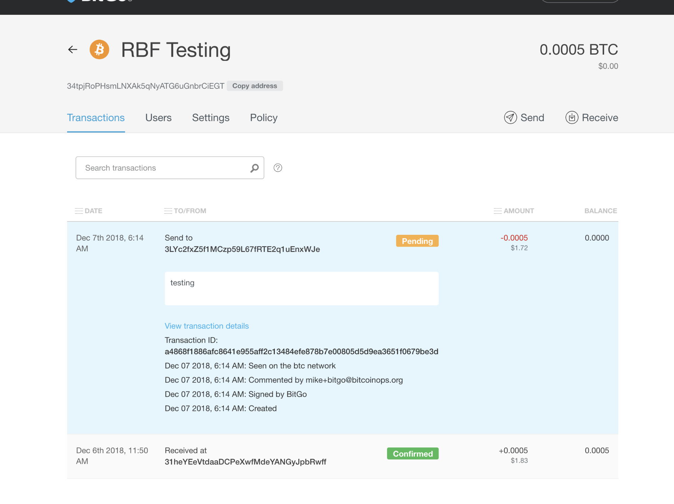This screenshot has height=504, width=674.
Task: Click the $1.83 value
Action: (x=519, y=460)
